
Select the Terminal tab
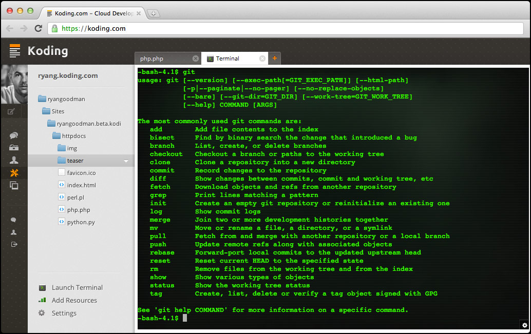[235, 58]
